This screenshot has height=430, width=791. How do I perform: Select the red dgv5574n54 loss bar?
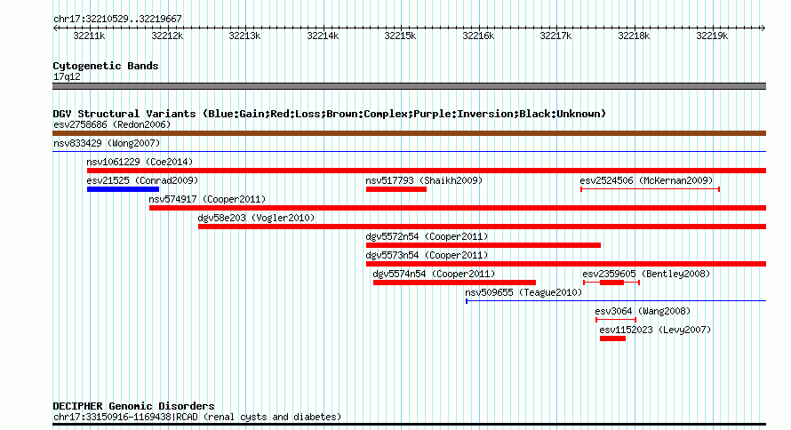(454, 283)
